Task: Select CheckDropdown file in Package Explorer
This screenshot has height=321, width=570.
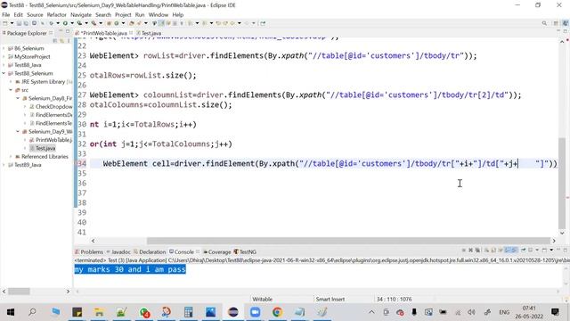Action: tap(51, 107)
